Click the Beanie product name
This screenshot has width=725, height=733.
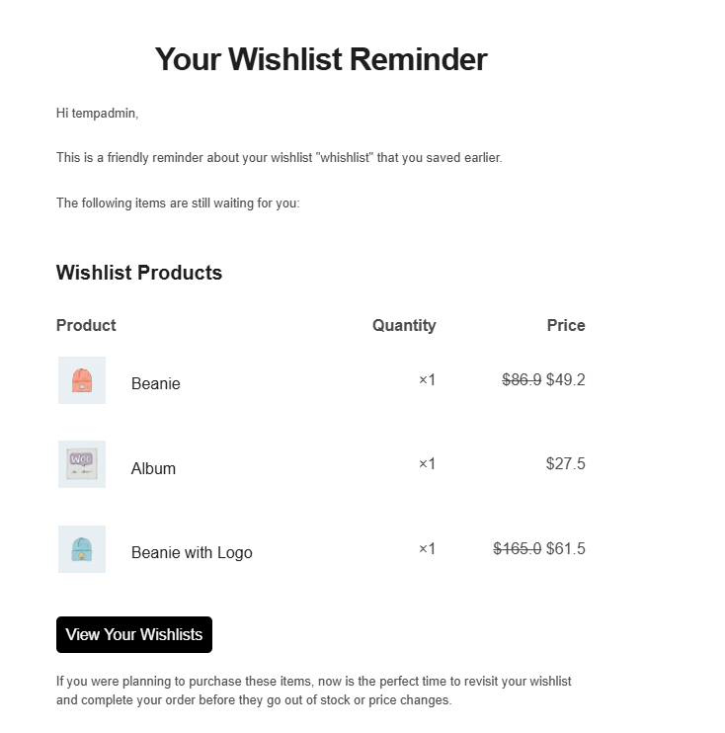click(156, 384)
